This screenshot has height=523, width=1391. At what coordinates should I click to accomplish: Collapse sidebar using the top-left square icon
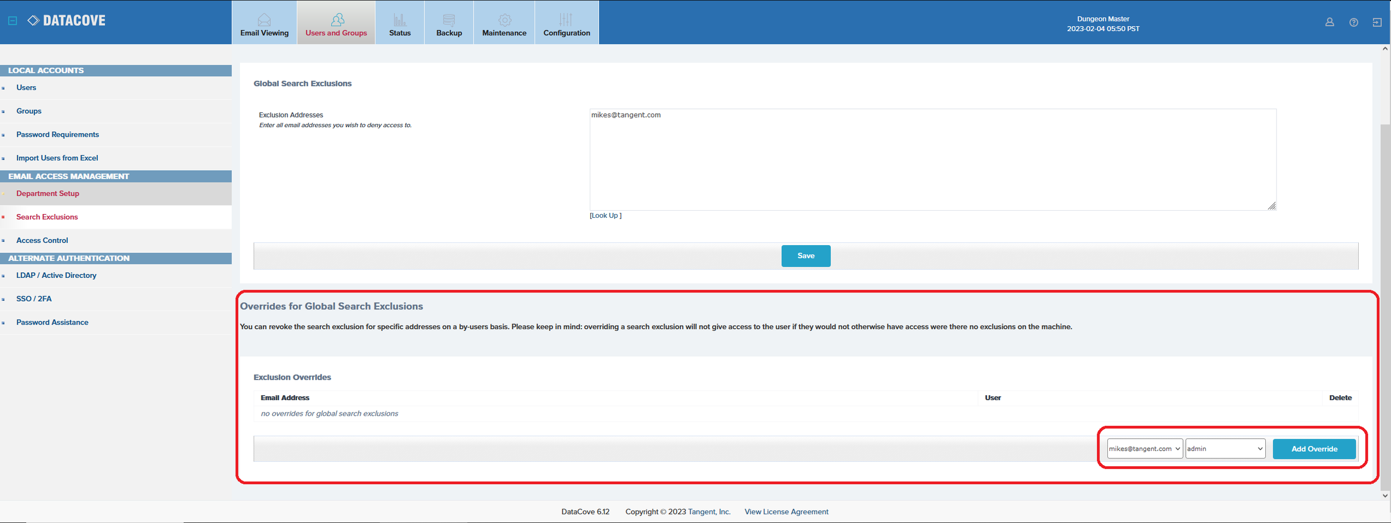coord(13,21)
